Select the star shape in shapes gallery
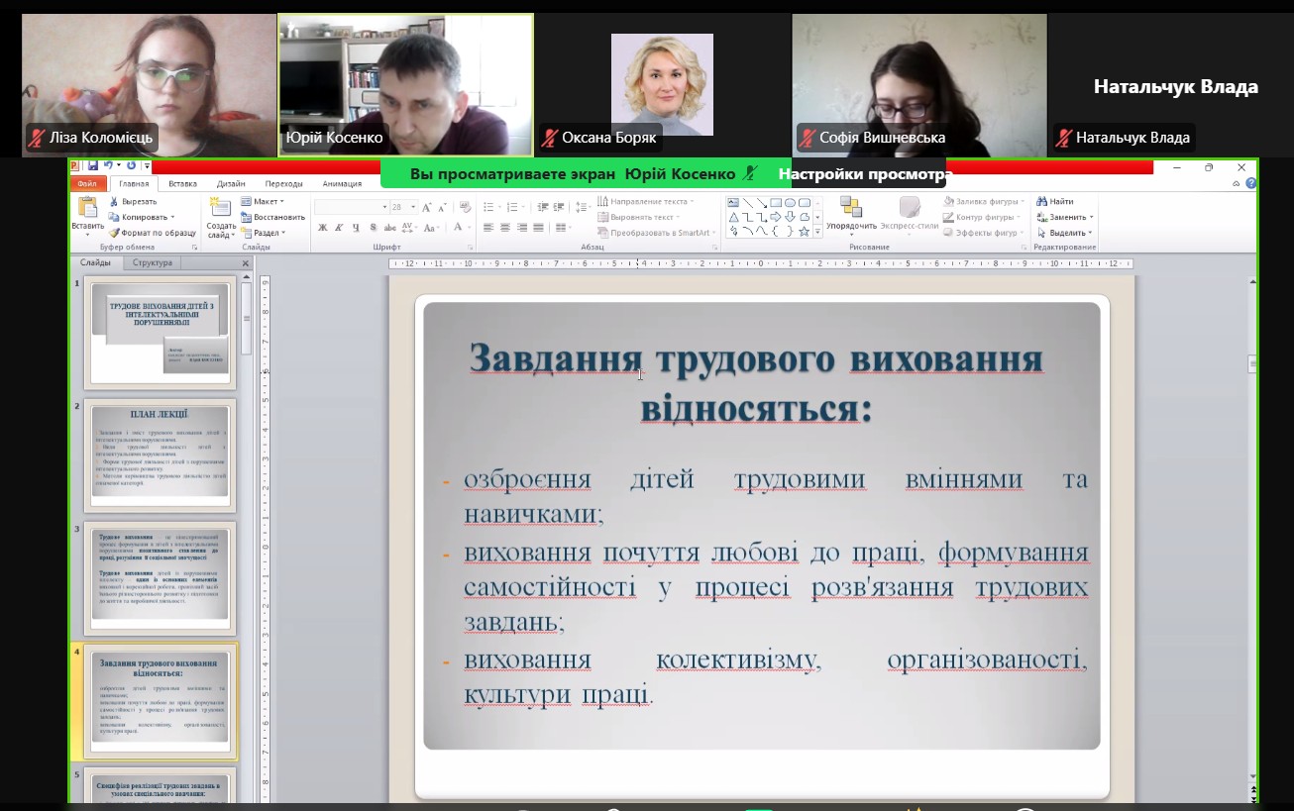The height and width of the screenshot is (811, 1294). [x=804, y=232]
